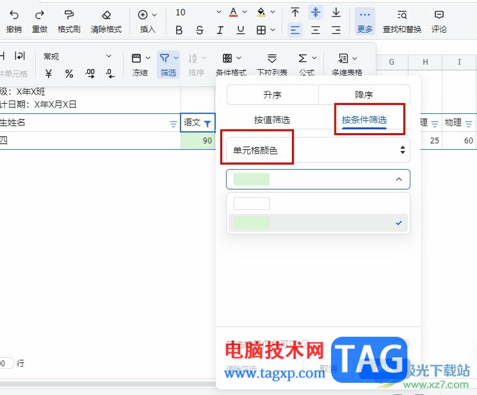Click the cell containing 60
Viewport: 477px width, 395px height.
point(459,140)
